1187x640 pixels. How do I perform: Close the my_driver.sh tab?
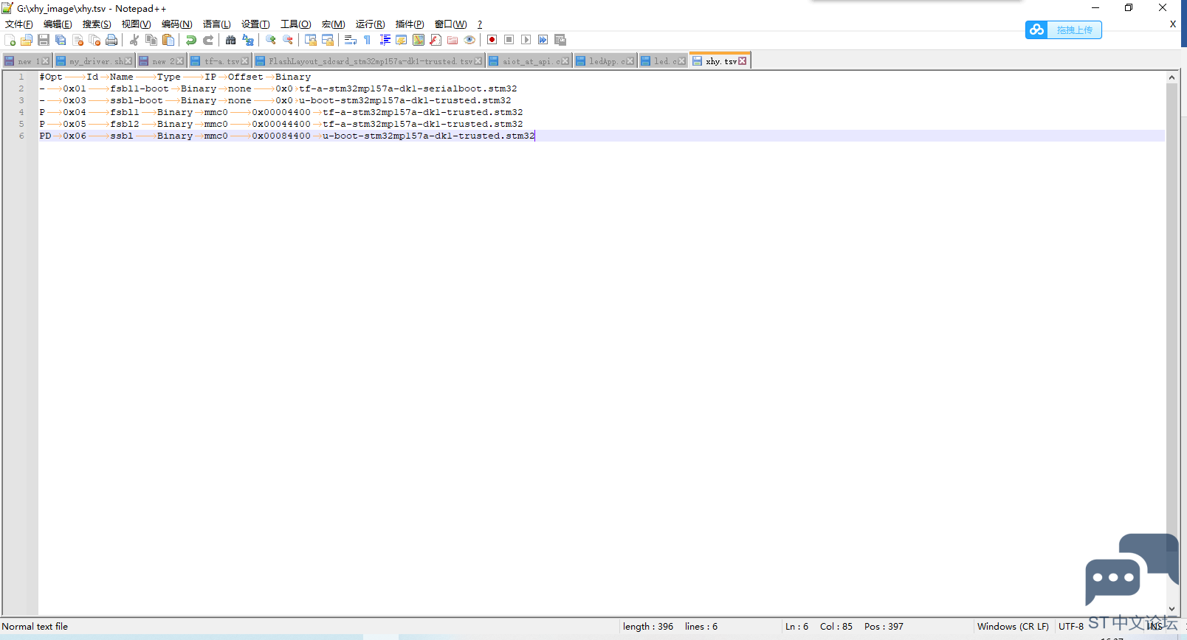tap(128, 61)
